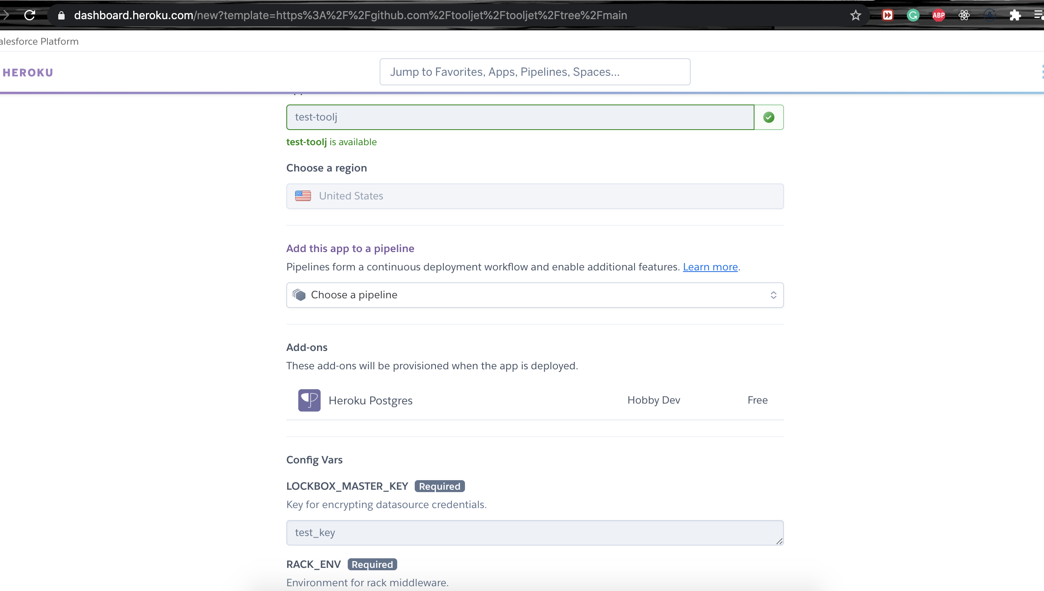Click Add this app to a pipeline heading

350,248
